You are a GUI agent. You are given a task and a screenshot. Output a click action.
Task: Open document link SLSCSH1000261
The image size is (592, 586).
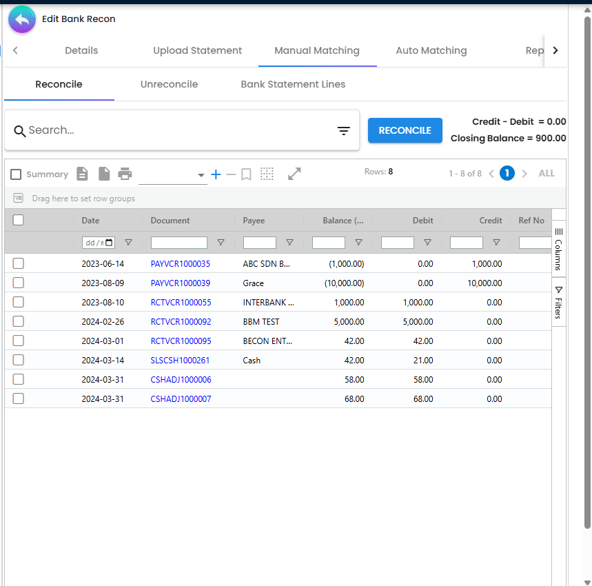tap(180, 360)
